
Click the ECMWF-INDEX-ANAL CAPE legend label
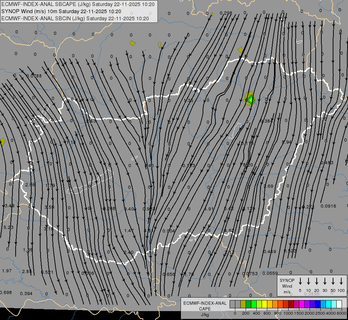coord(205,306)
